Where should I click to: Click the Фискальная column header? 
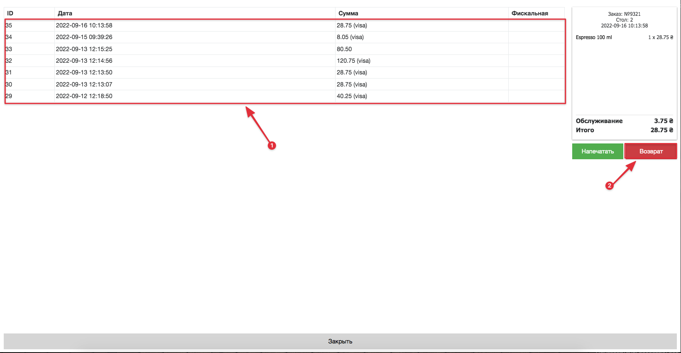tap(530, 13)
